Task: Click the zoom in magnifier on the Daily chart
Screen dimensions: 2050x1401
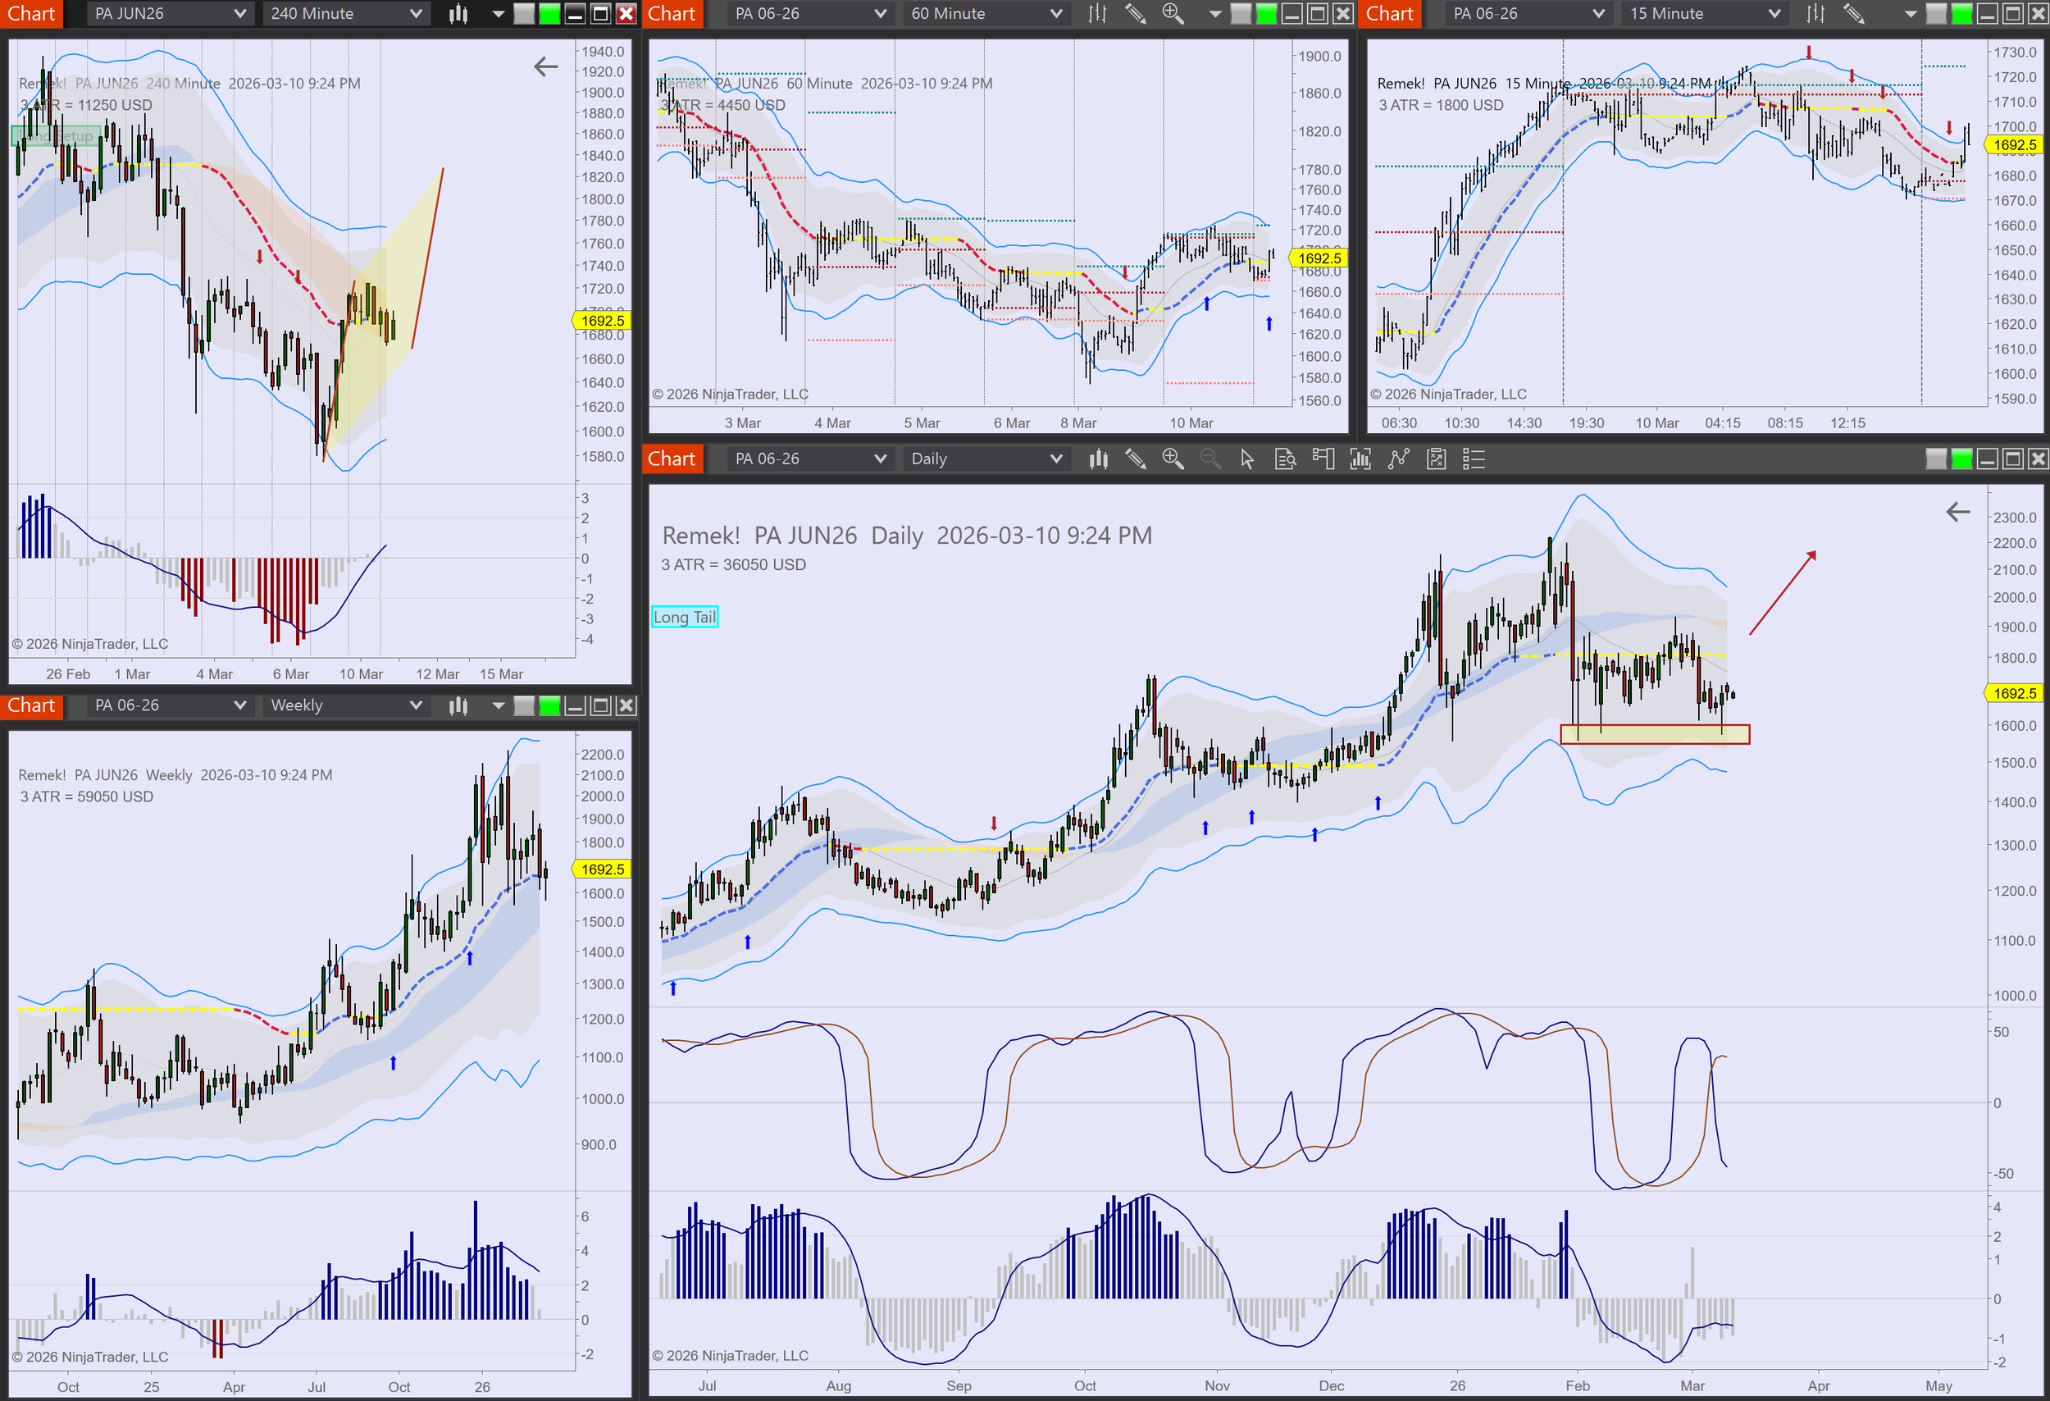Action: (x=1173, y=459)
